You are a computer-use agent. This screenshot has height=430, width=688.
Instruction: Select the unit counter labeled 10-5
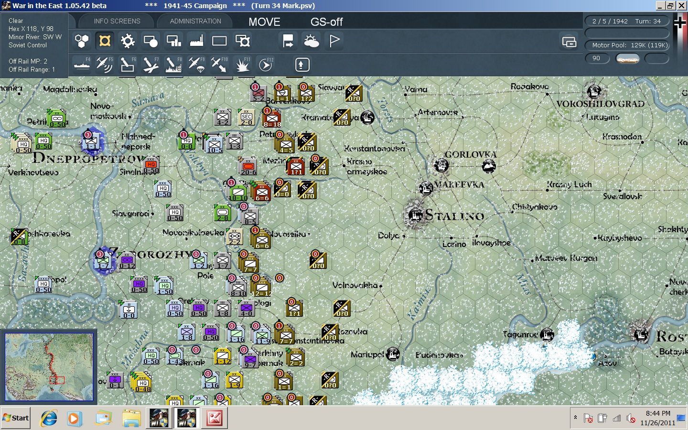(214, 144)
